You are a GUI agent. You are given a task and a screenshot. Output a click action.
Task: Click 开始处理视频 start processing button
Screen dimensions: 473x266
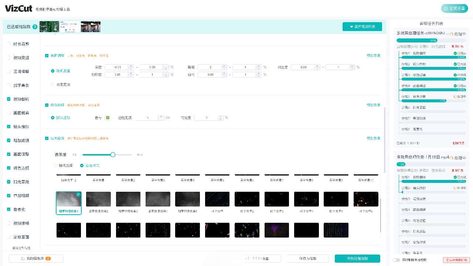point(357,259)
